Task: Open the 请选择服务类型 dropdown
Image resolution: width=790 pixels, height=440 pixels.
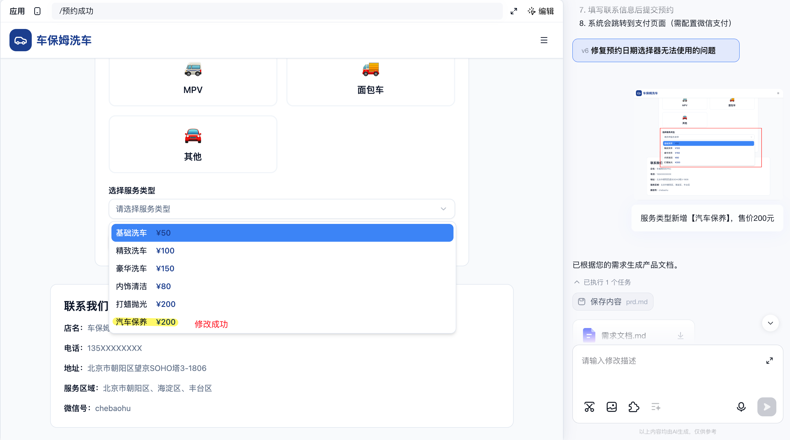Action: (x=282, y=209)
